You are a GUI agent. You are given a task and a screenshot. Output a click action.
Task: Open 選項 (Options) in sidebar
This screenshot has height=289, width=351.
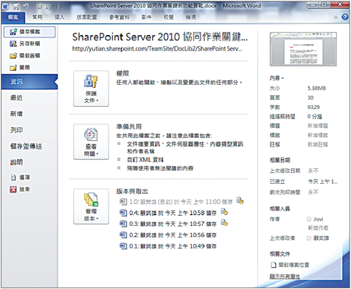pyautogui.click(x=20, y=178)
